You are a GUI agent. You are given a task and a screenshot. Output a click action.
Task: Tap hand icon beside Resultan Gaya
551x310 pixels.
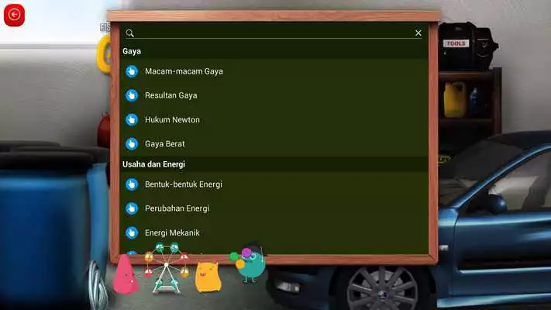point(132,95)
